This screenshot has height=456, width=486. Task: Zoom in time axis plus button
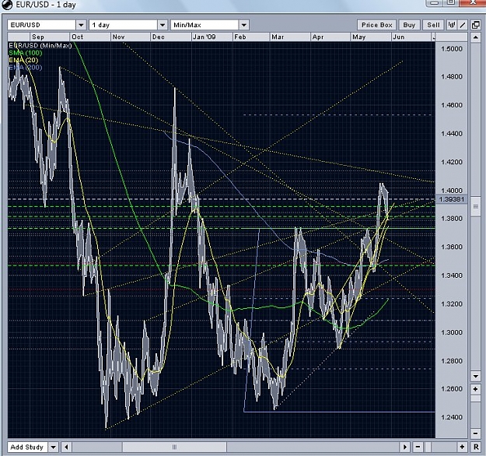462,447
